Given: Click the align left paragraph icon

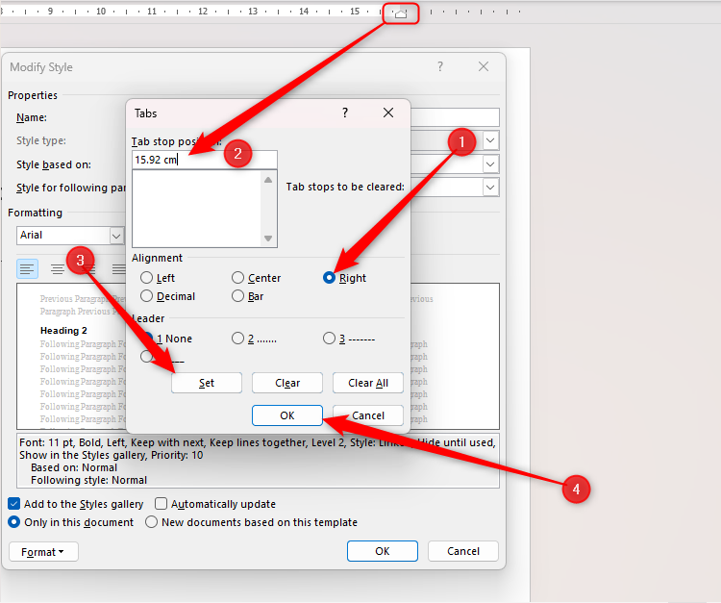Looking at the screenshot, I should coord(27,268).
